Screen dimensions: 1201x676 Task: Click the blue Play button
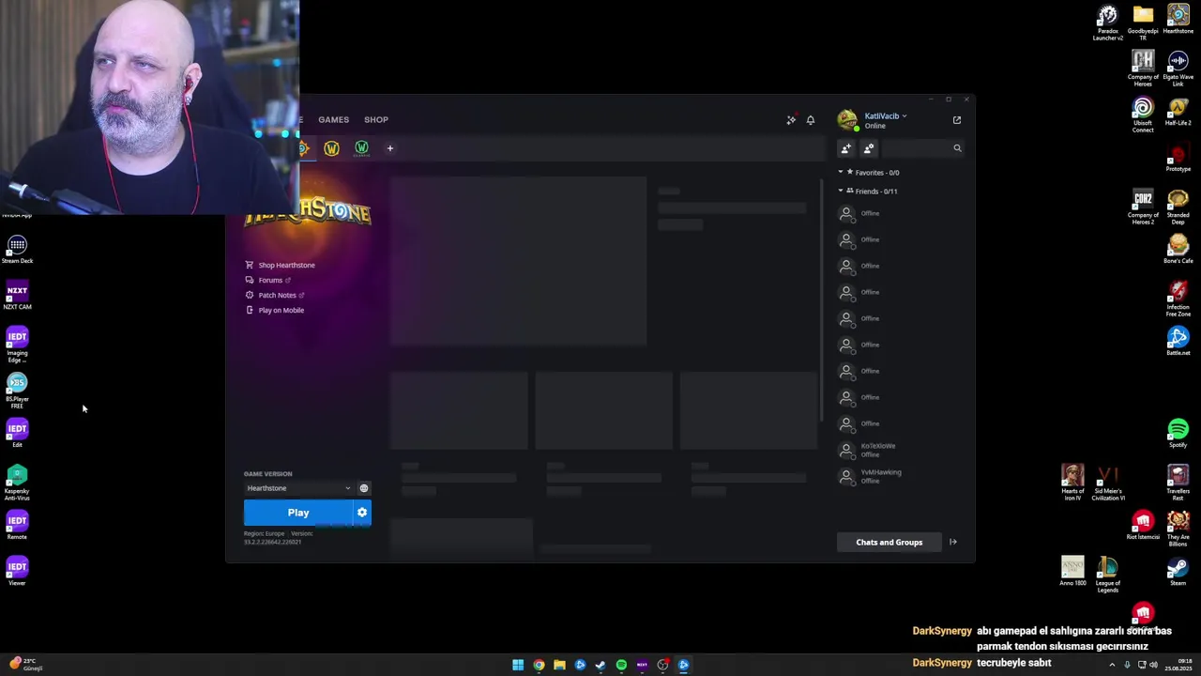298,513
